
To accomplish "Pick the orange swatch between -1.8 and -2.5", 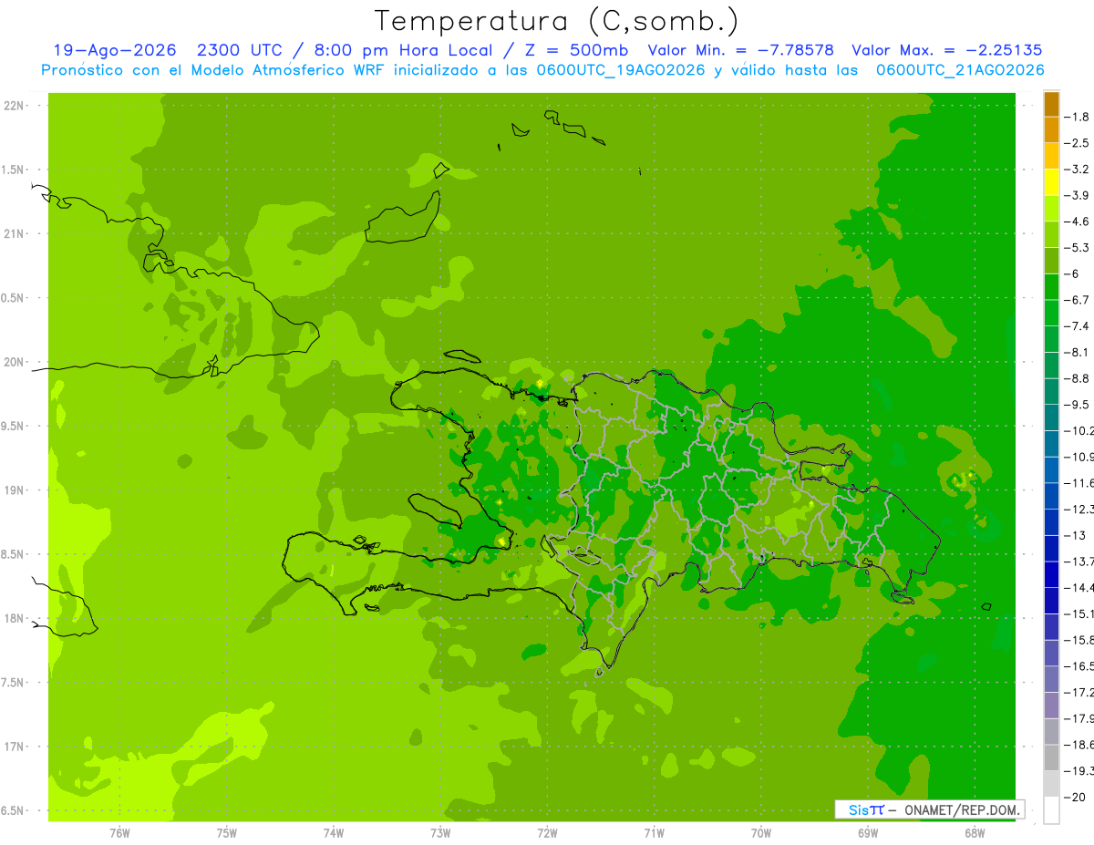I will 1051,129.
